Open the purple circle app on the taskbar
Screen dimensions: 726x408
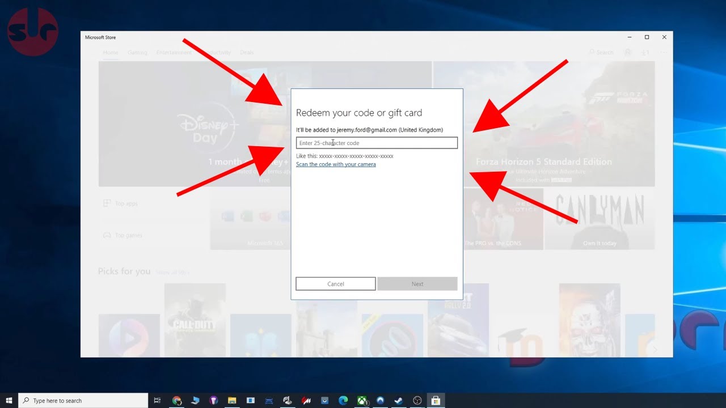pos(214,401)
